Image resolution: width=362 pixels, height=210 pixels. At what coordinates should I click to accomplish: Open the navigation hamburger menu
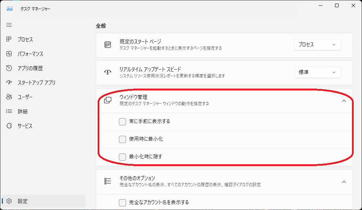pyautogui.click(x=9, y=25)
